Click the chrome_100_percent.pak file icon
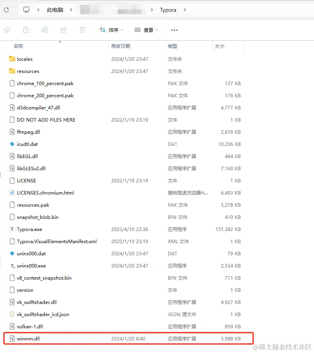Screen dimensions: 314x353 pyautogui.click(x=12, y=83)
